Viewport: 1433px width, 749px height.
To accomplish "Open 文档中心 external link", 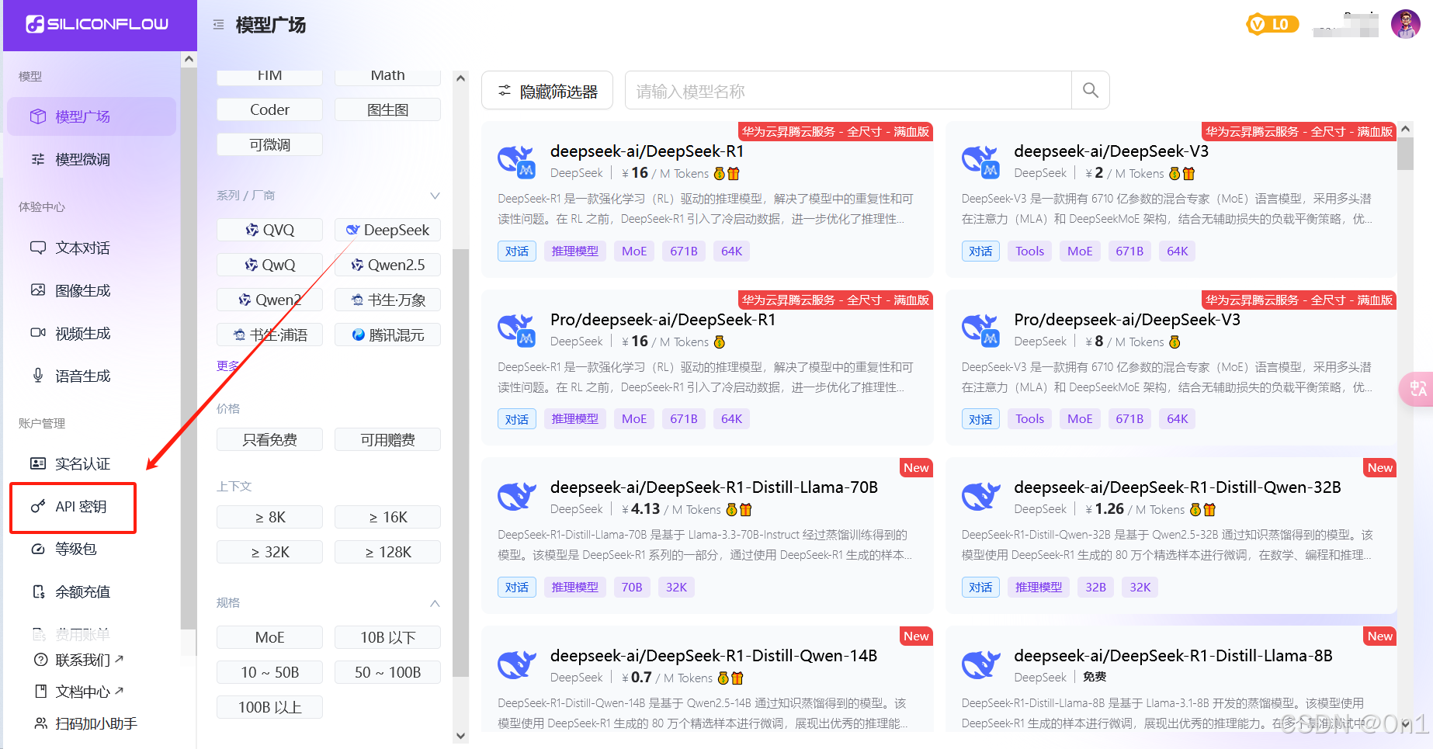I will pos(78,692).
